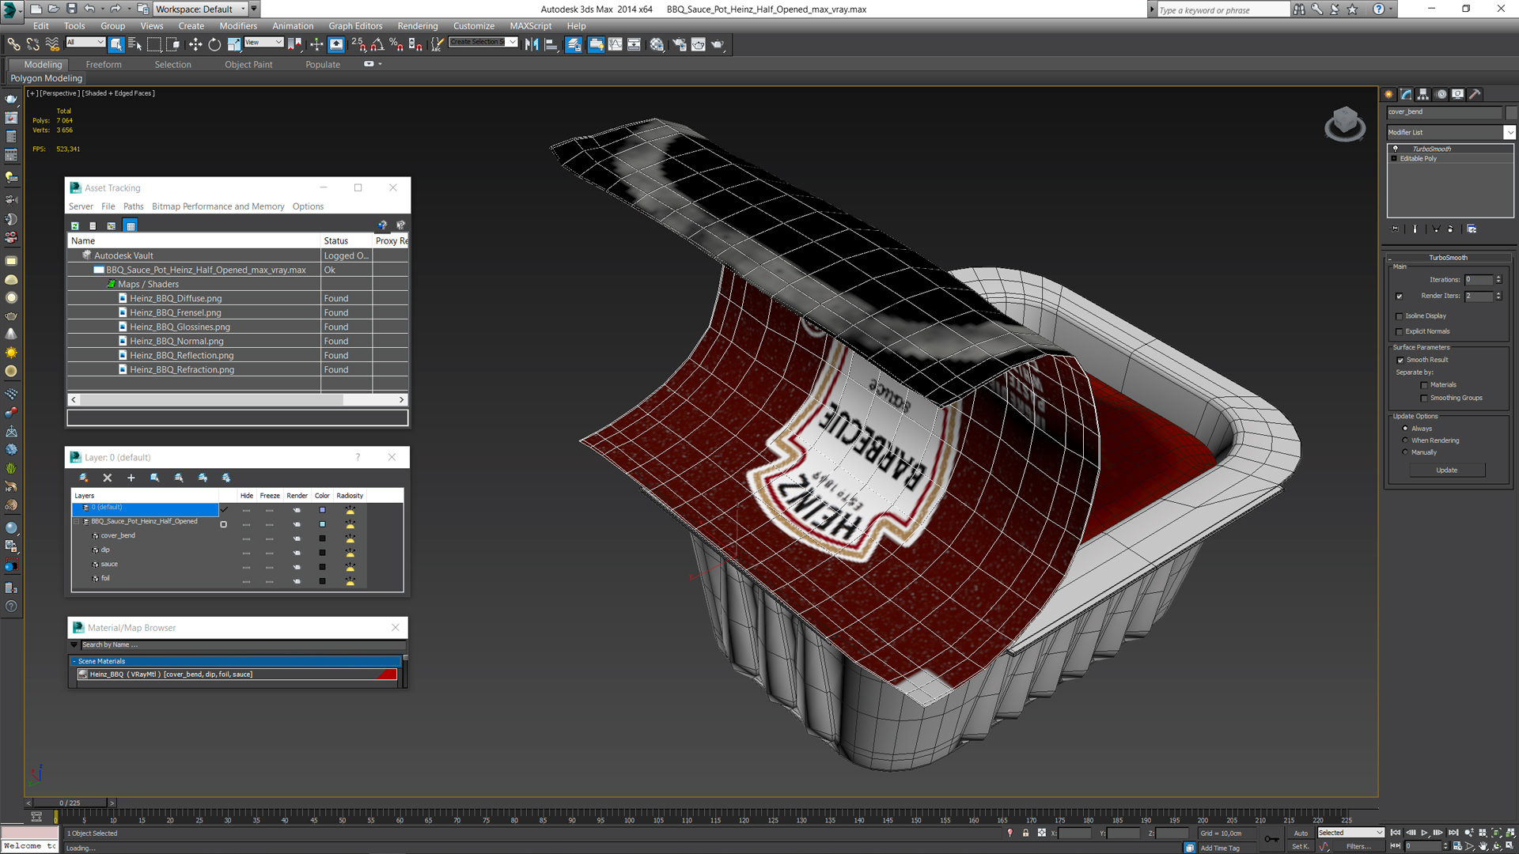The height and width of the screenshot is (854, 1519).
Task: Check Separate by Smoothing Groups
Action: [1424, 399]
